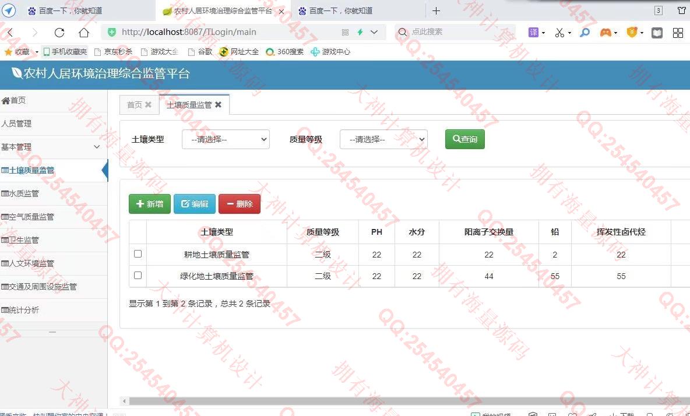
Task: Open 人员管理 in the sidebar
Action: point(54,124)
